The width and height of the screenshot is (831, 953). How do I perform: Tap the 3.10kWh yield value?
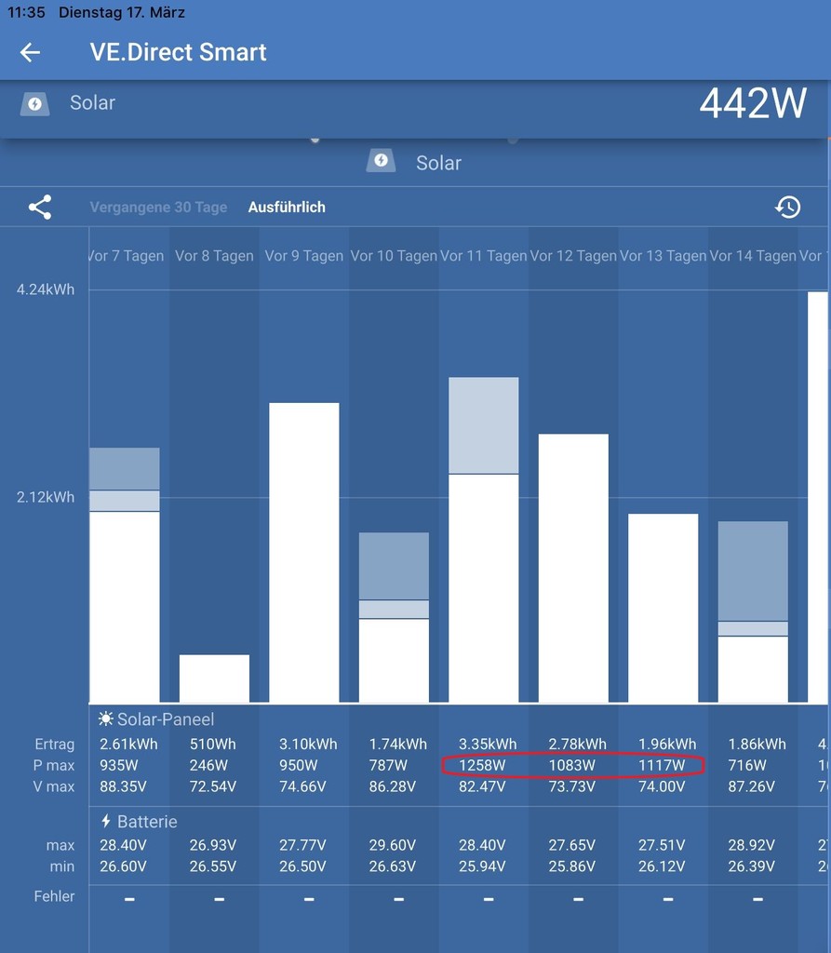308,744
